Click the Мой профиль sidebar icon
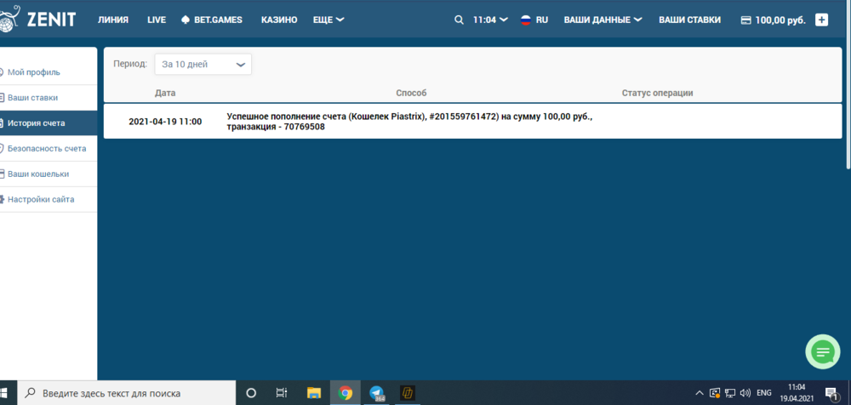This screenshot has width=851, height=405. 1,72
